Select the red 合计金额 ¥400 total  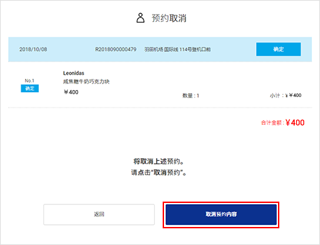[283, 123]
